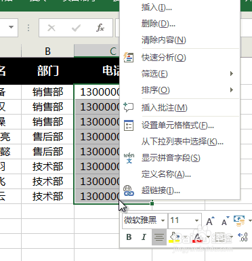Select column C header

(x=113, y=51)
